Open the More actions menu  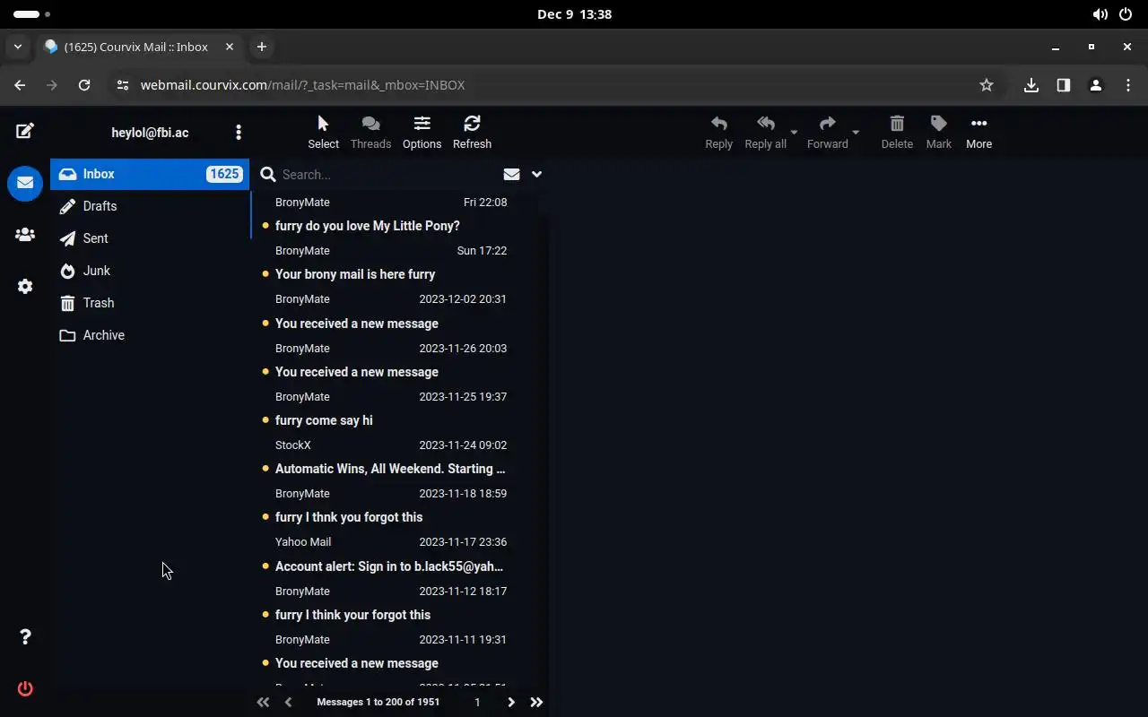click(978, 132)
